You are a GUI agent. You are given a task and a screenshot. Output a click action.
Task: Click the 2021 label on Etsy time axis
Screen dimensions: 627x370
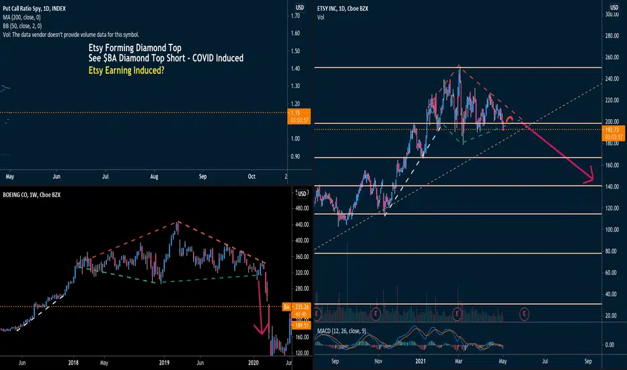(420, 361)
